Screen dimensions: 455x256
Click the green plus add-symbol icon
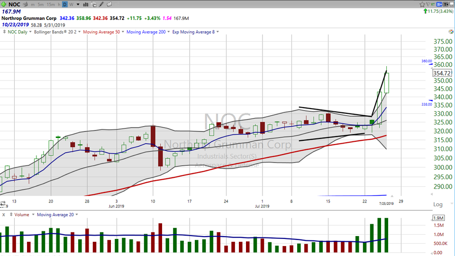4,4
